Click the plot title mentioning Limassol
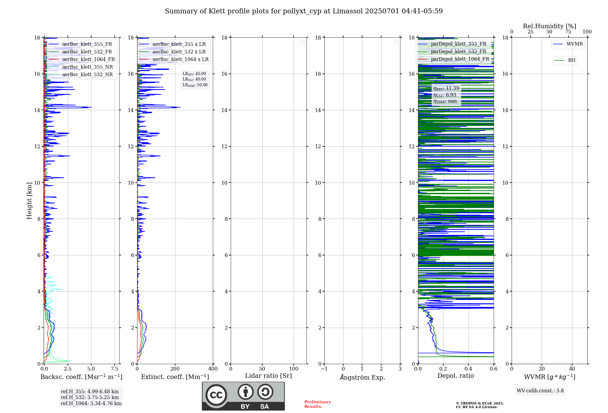 [304, 11]
